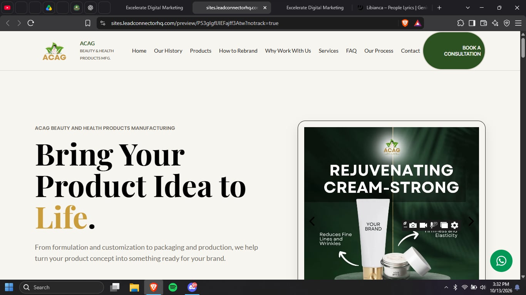Open the browser extensions puzzle icon
This screenshot has height=295, width=526.
tap(461, 23)
